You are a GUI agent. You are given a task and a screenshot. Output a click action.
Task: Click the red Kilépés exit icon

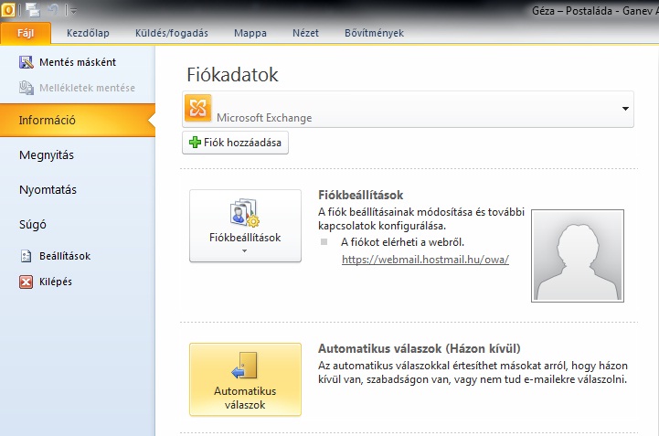27,282
